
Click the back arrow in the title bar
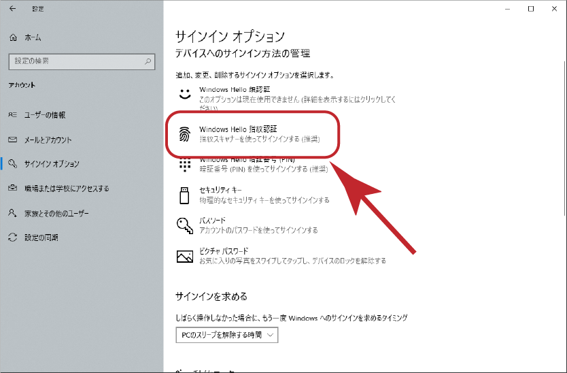pos(13,8)
